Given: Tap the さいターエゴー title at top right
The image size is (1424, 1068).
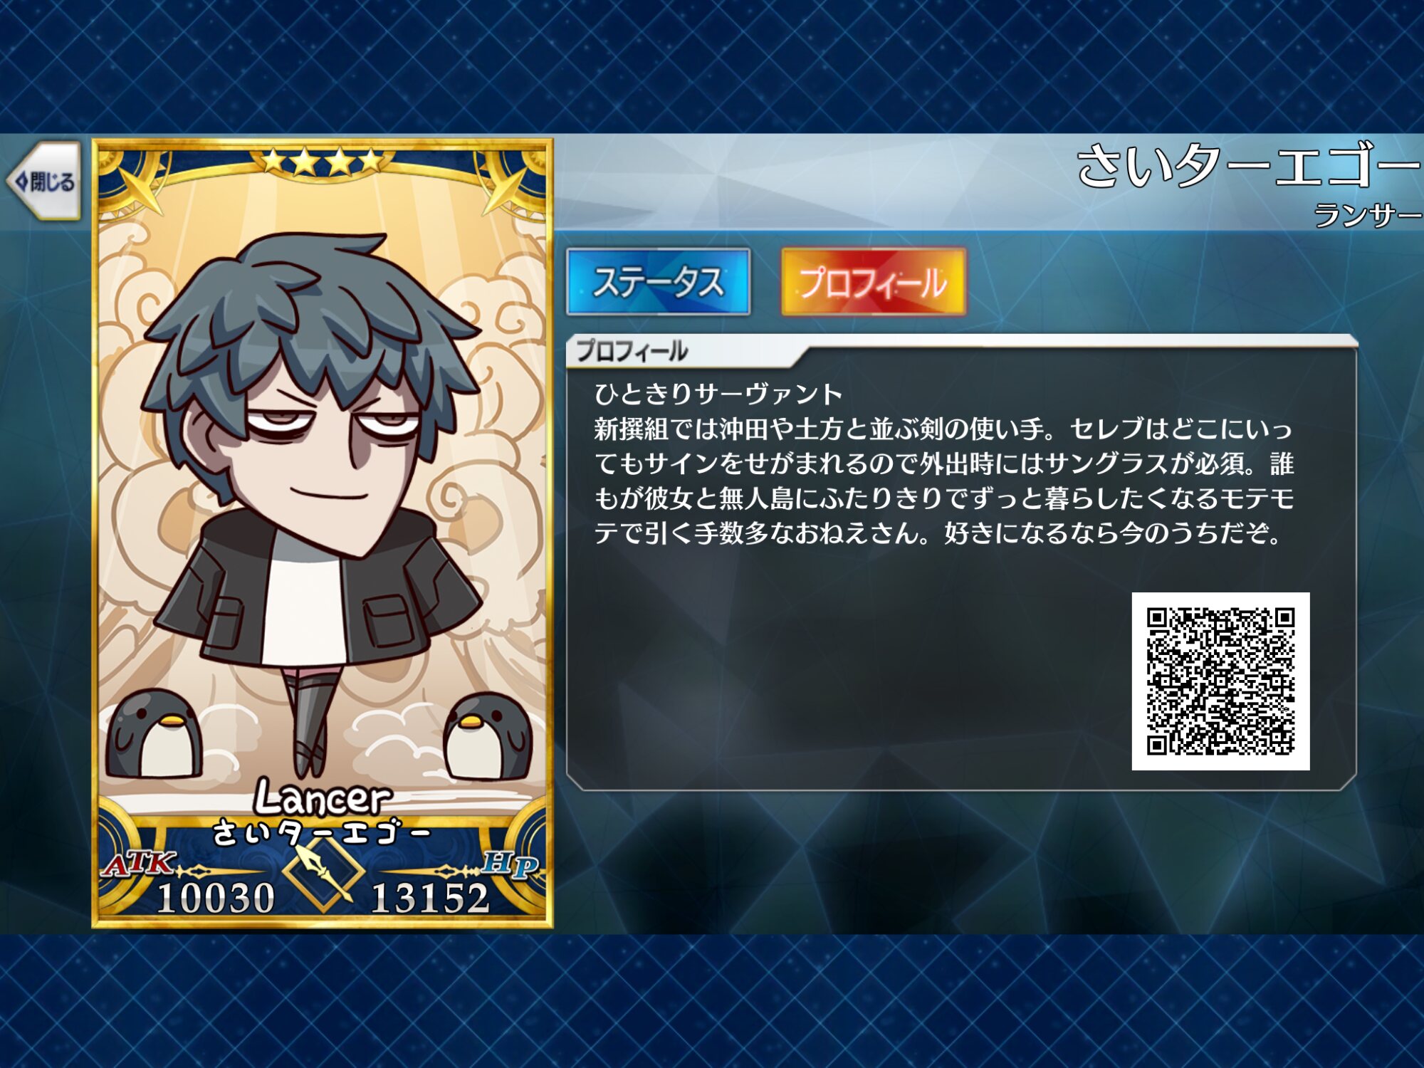Looking at the screenshot, I should coord(1250,165).
